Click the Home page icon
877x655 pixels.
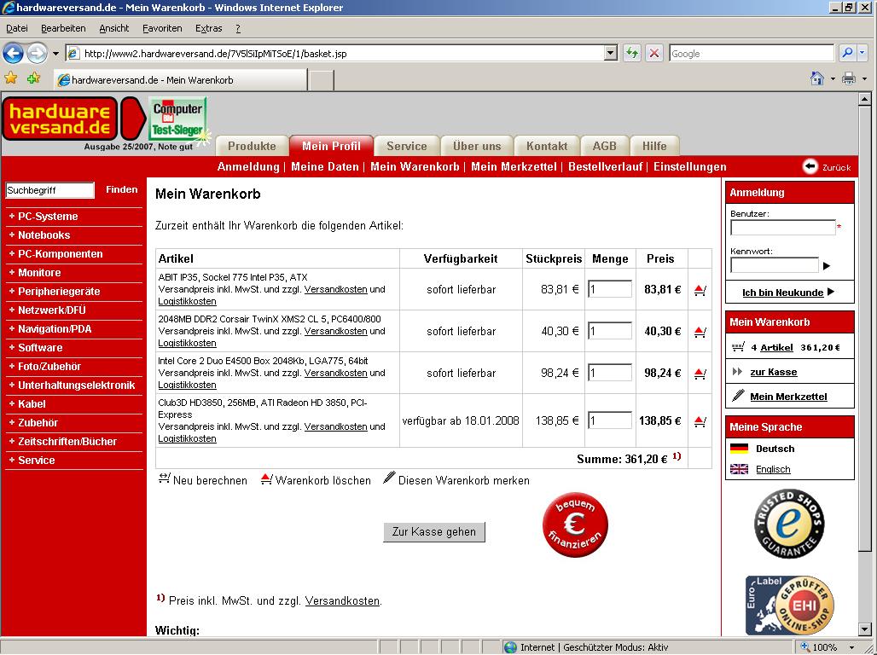(x=817, y=78)
